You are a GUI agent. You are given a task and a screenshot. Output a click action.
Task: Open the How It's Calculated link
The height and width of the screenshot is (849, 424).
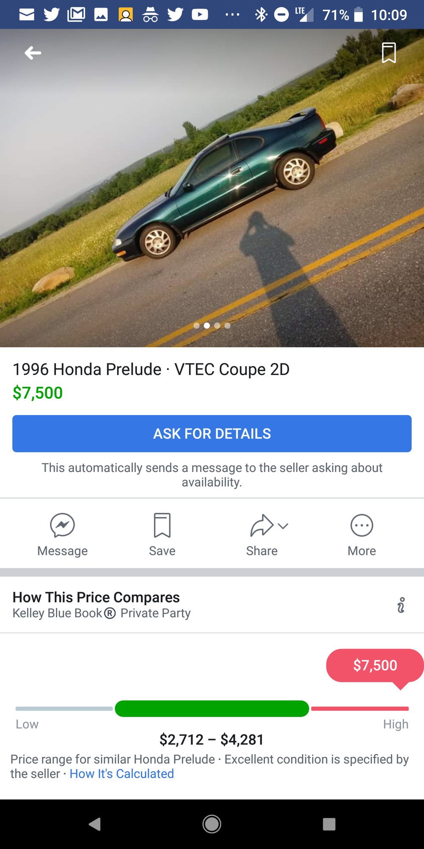pyautogui.click(x=122, y=774)
